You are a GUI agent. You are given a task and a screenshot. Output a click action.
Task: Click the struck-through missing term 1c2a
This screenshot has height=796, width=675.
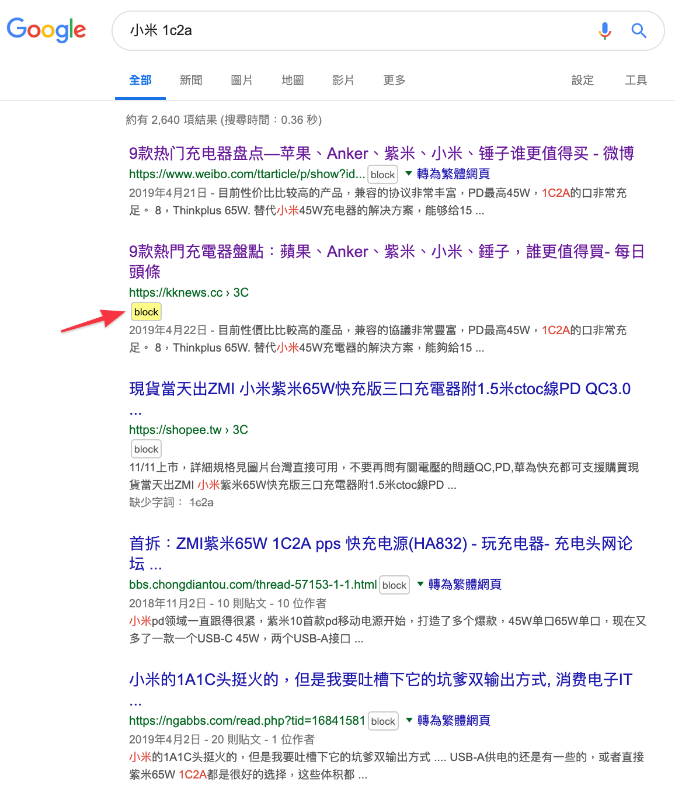tap(201, 502)
